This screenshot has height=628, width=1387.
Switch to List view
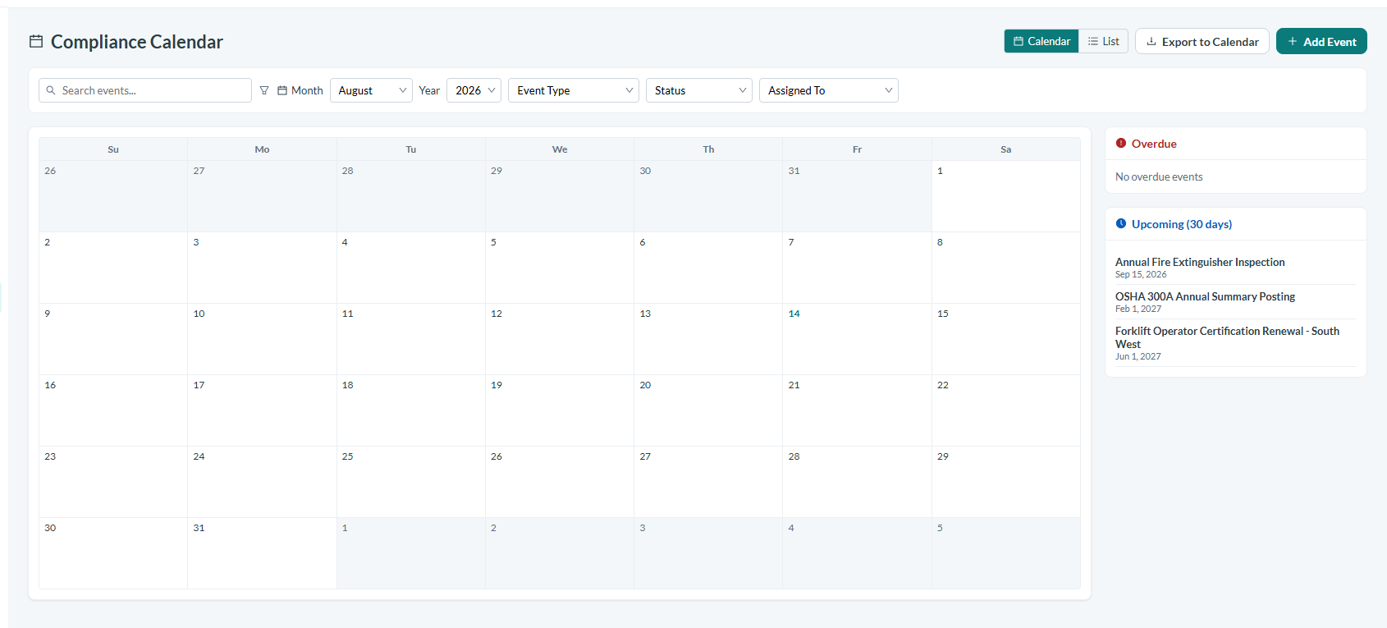pos(1103,41)
